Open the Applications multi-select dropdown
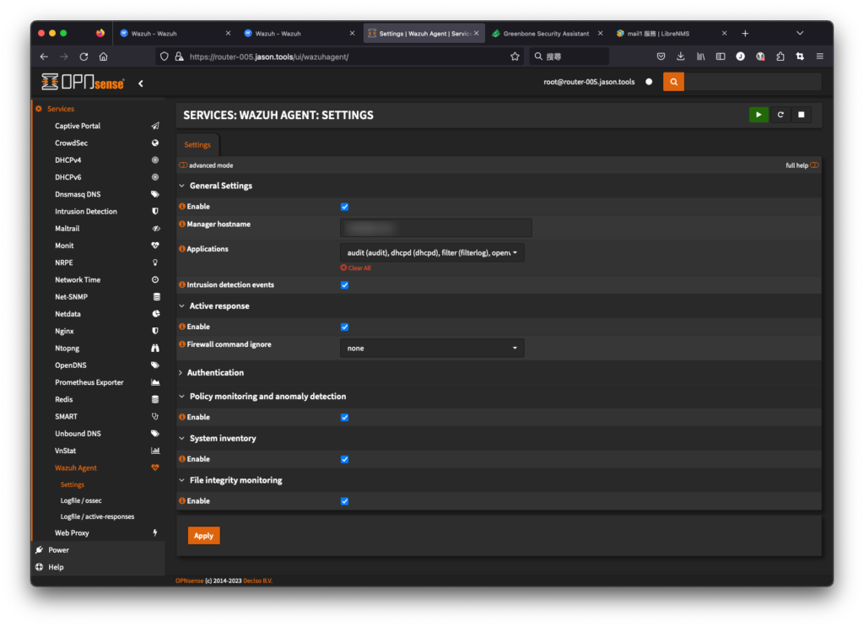 432,253
